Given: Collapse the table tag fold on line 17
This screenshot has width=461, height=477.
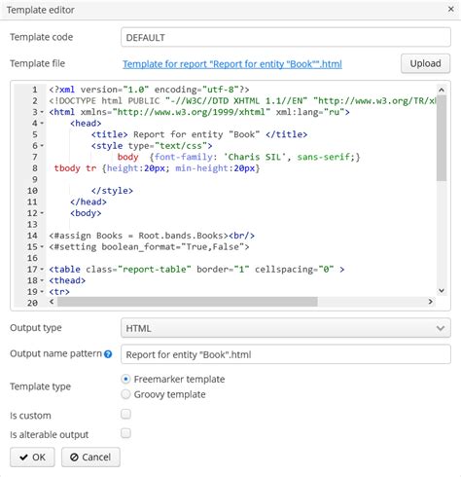Looking at the screenshot, I should coord(42,270).
